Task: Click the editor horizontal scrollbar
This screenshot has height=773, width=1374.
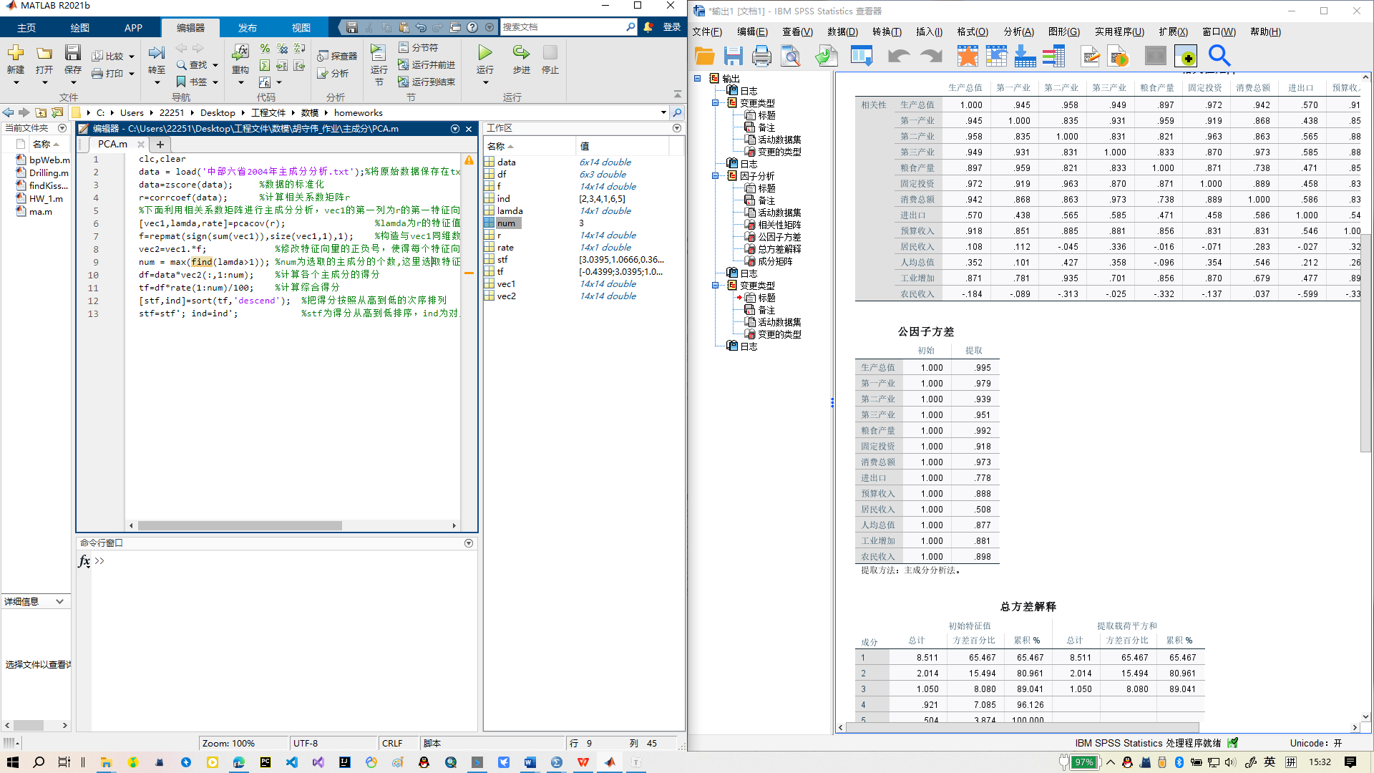Action: click(240, 525)
